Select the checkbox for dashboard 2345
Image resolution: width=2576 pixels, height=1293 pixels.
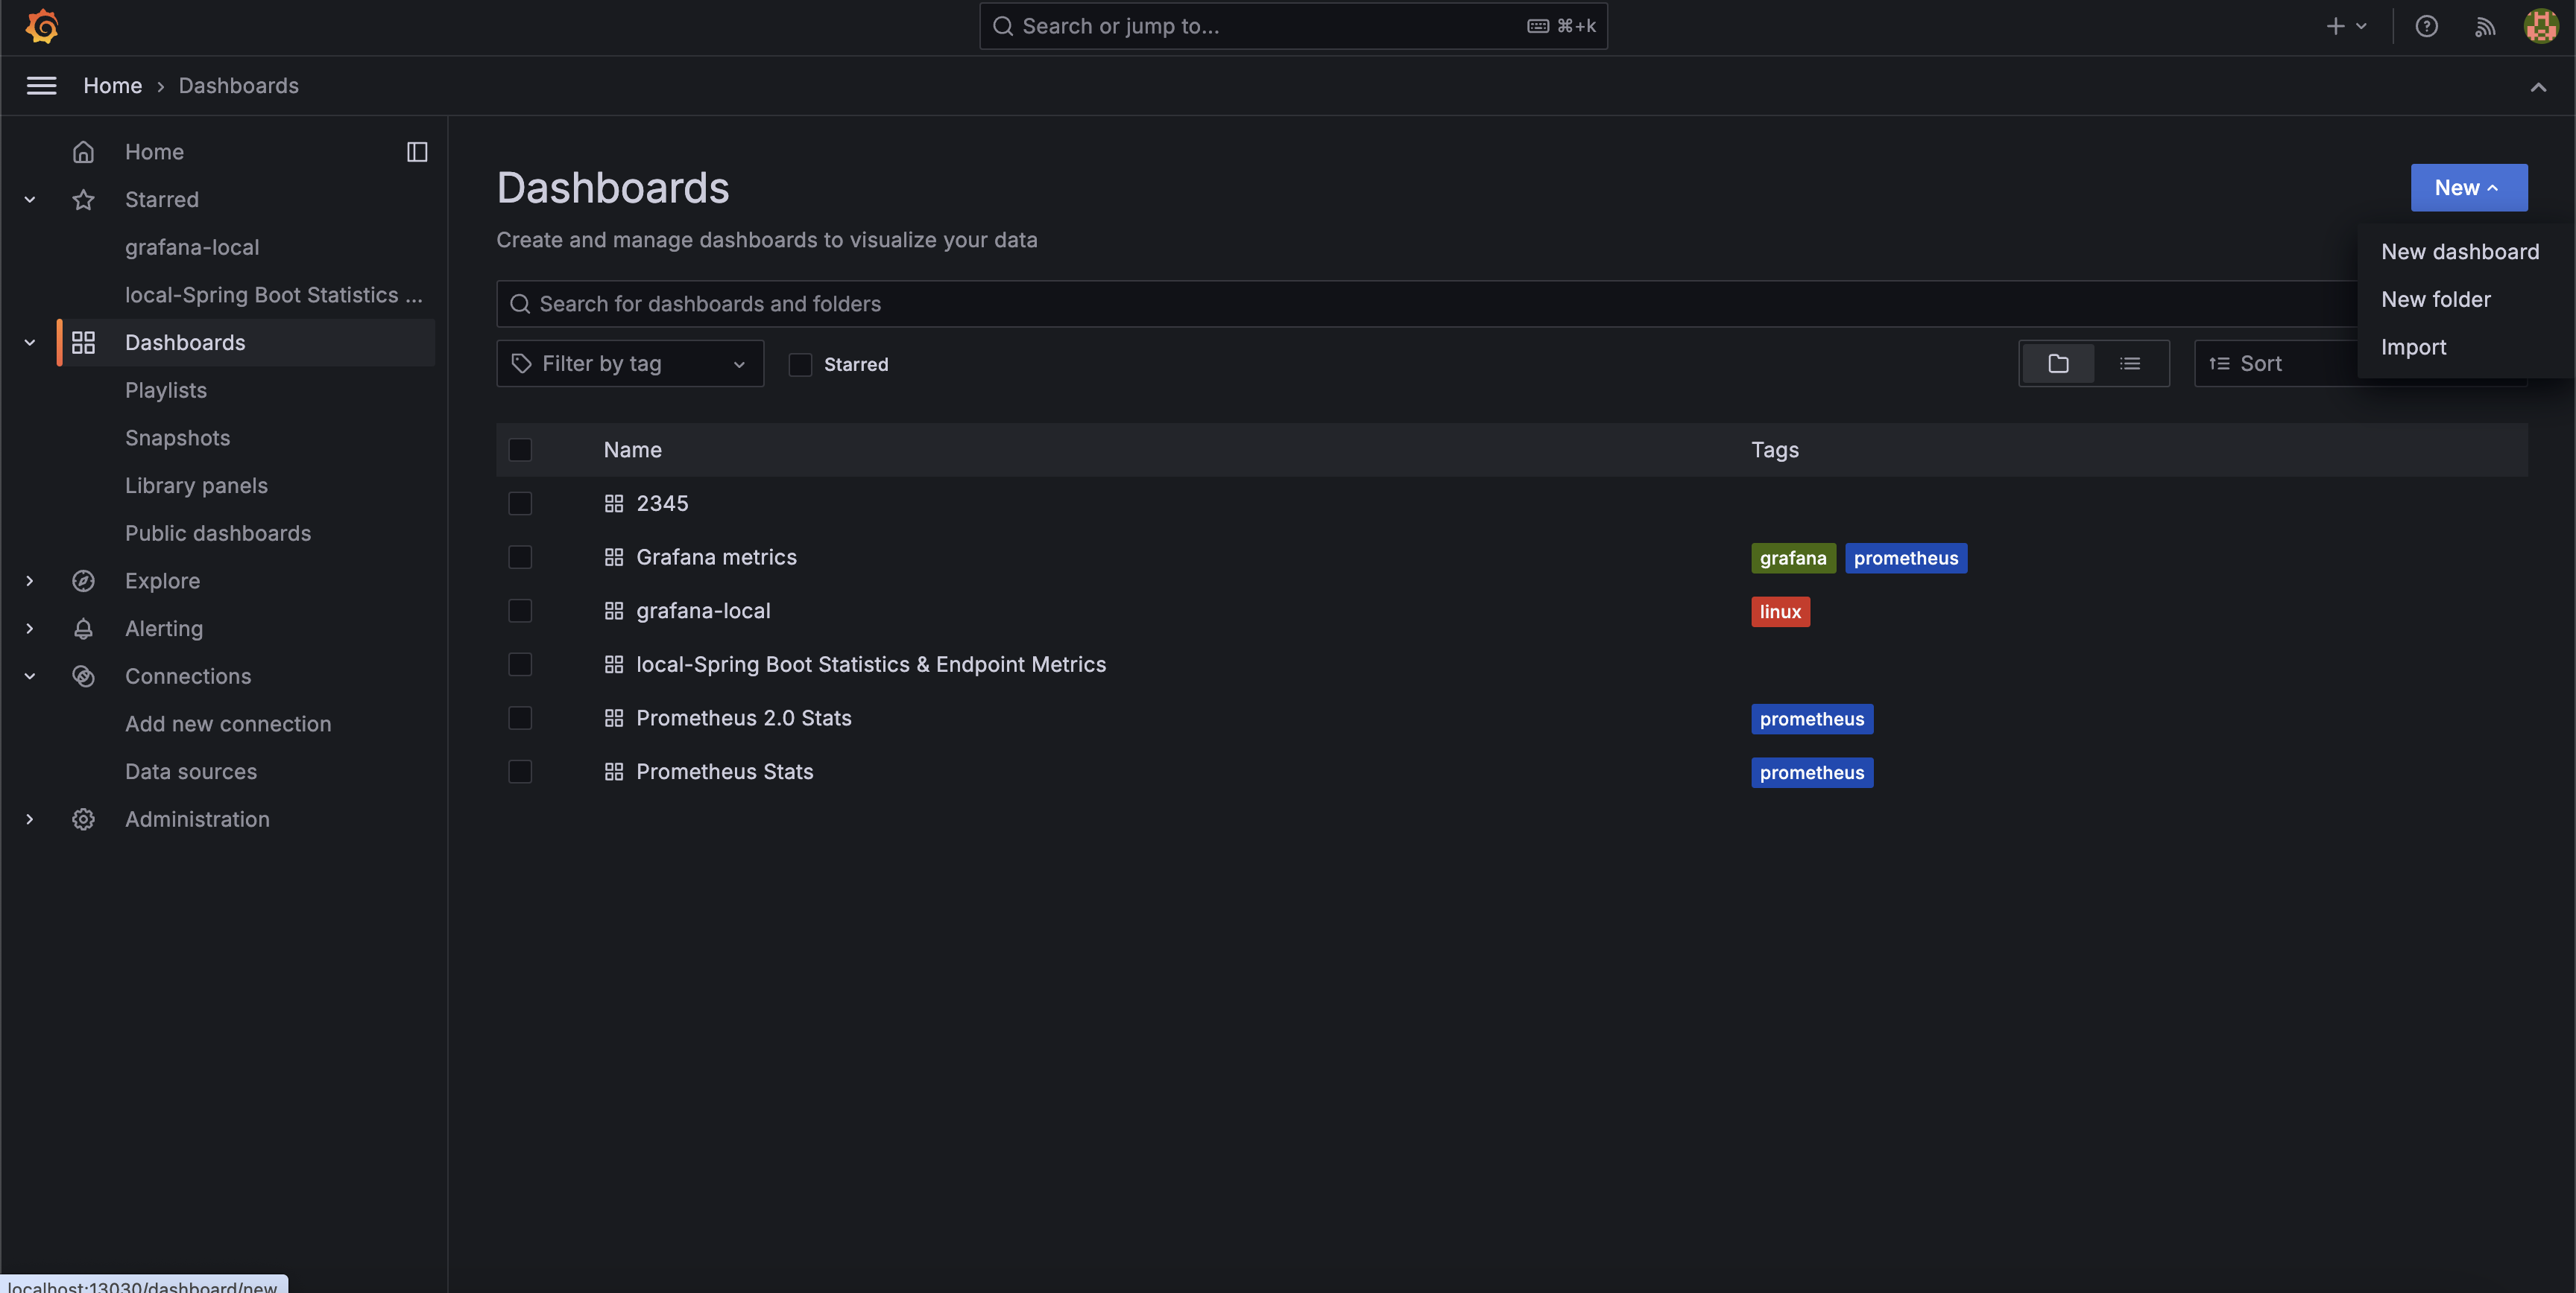click(x=520, y=503)
